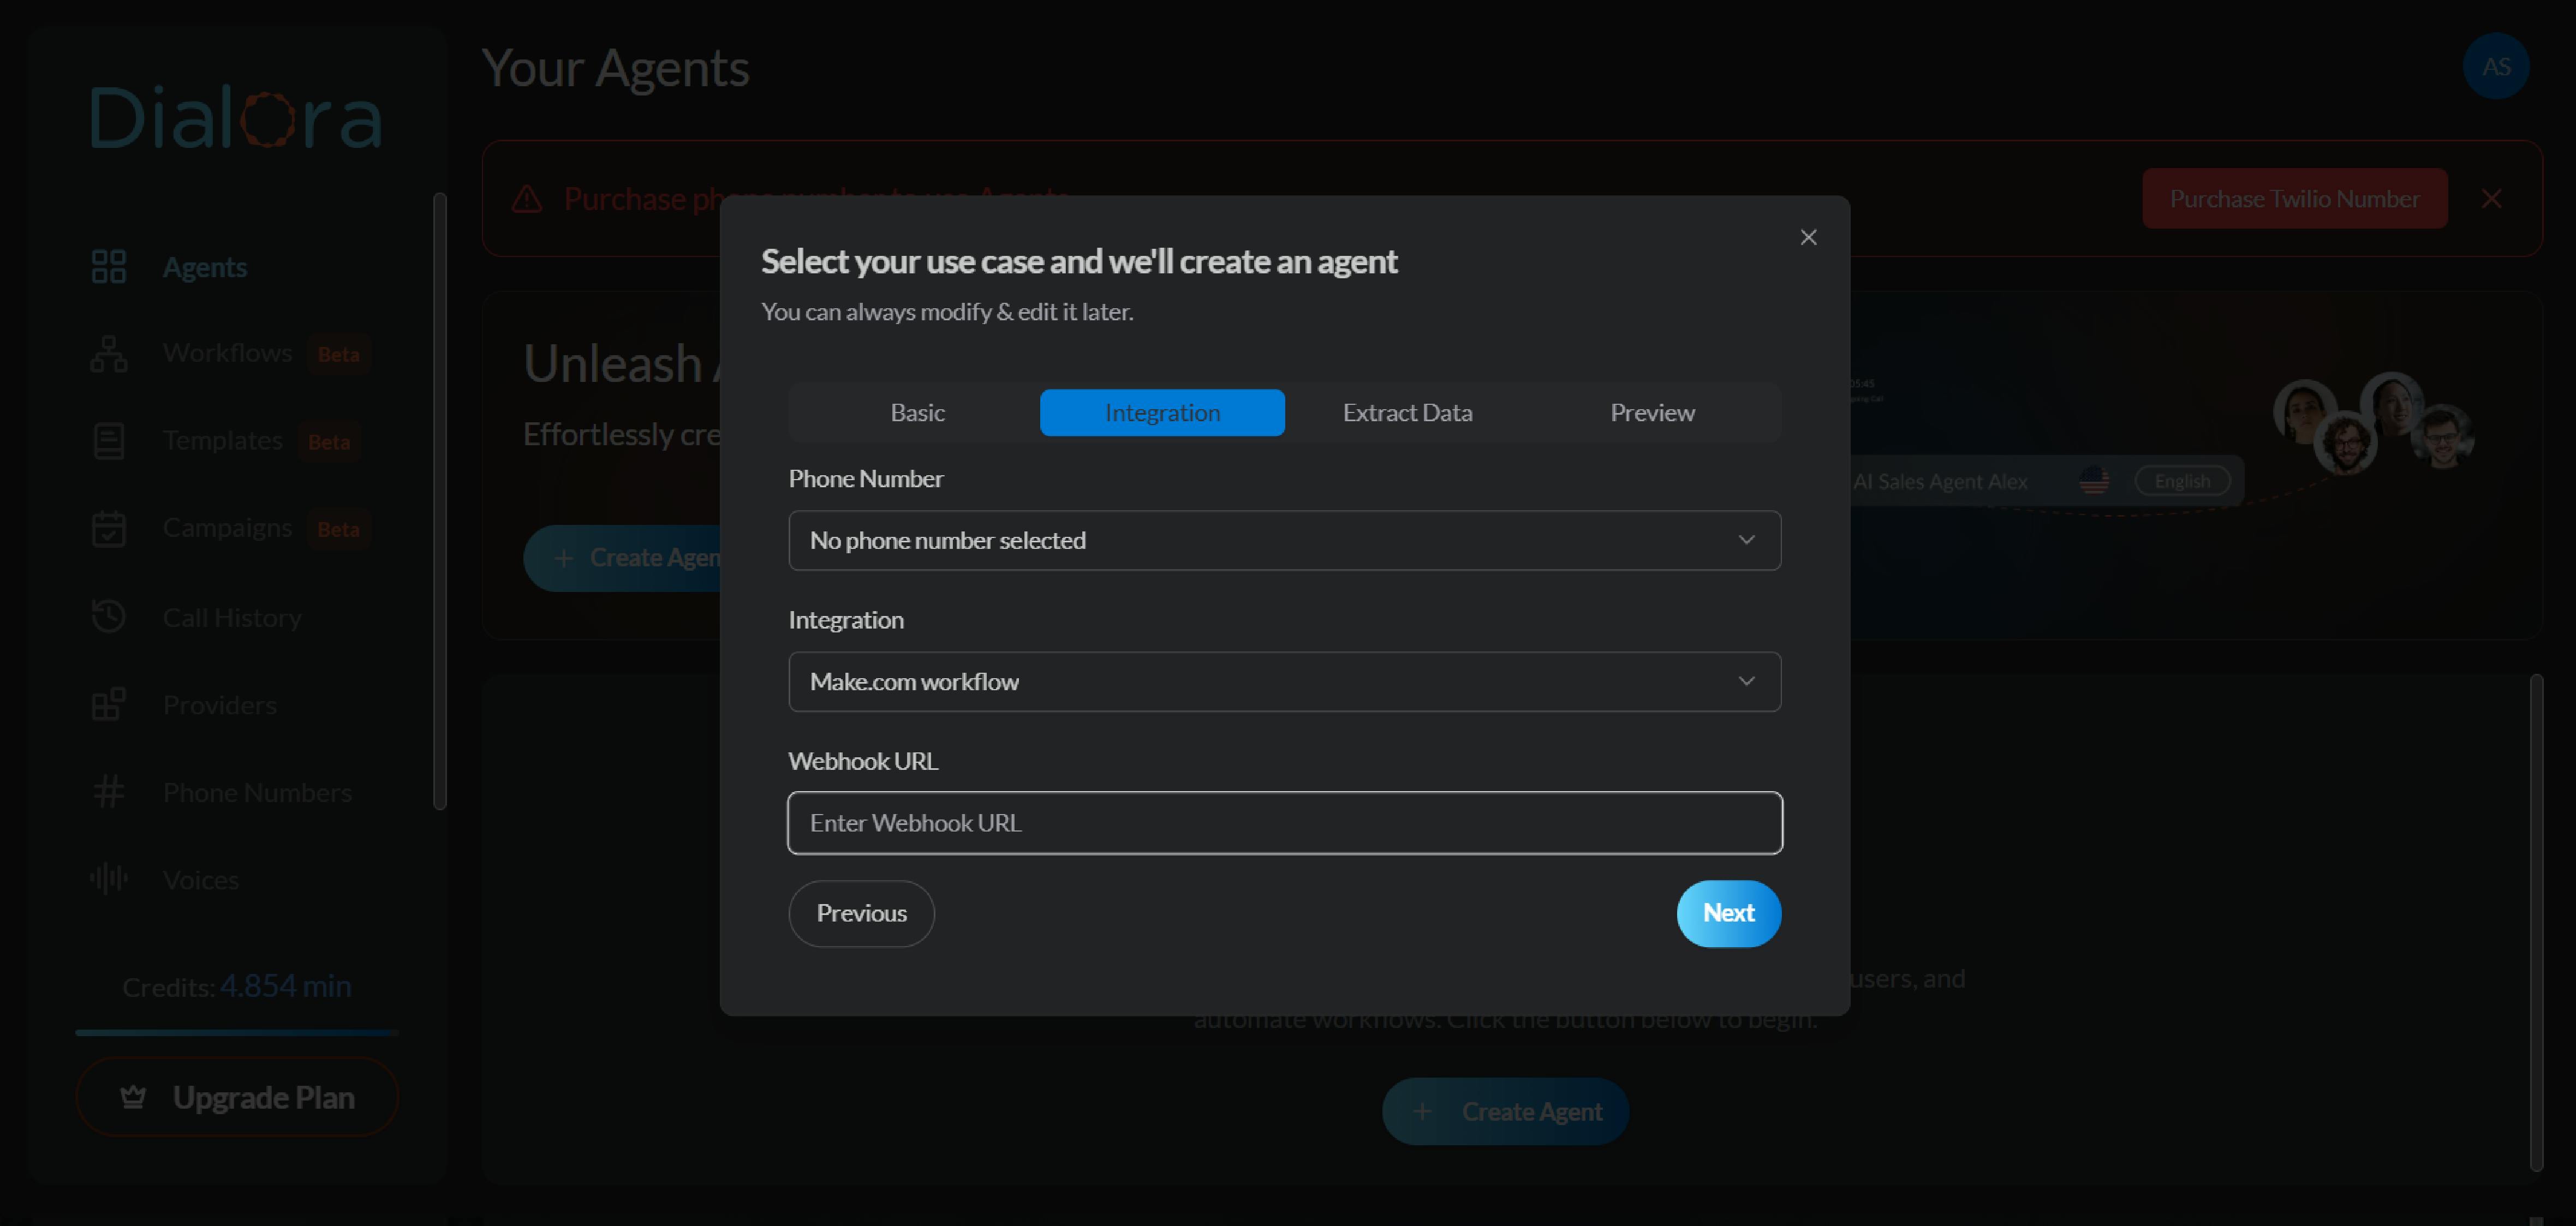Open the dialog dropdown chevron for phone numbers
Screen dimensions: 2576x1226
[1747, 540]
